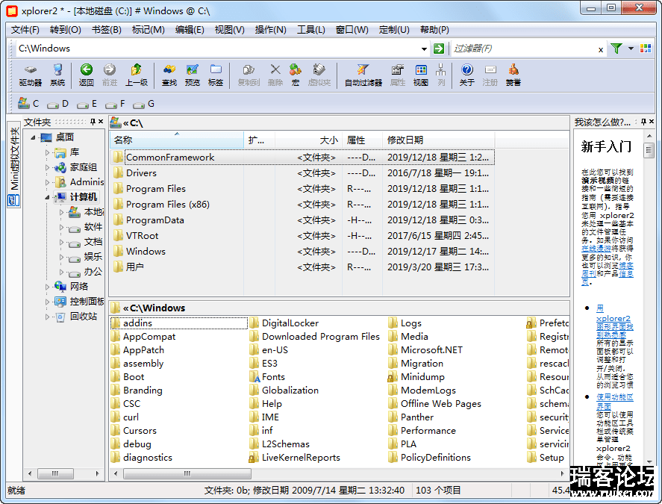Open the 标记(M) menu
This screenshot has width=662, height=504.
pyautogui.click(x=149, y=30)
